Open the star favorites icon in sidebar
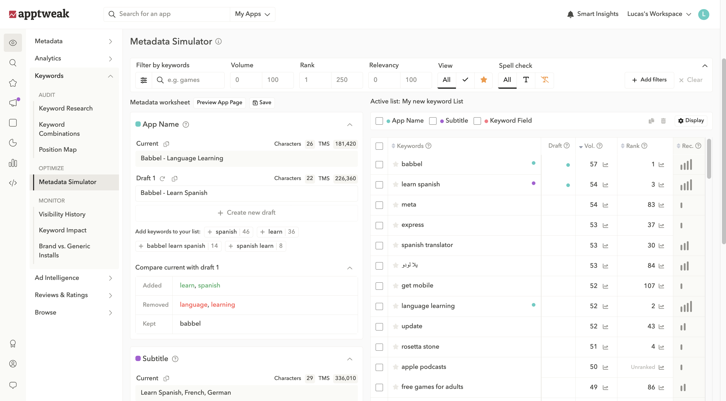This screenshot has width=726, height=401. pyautogui.click(x=13, y=83)
